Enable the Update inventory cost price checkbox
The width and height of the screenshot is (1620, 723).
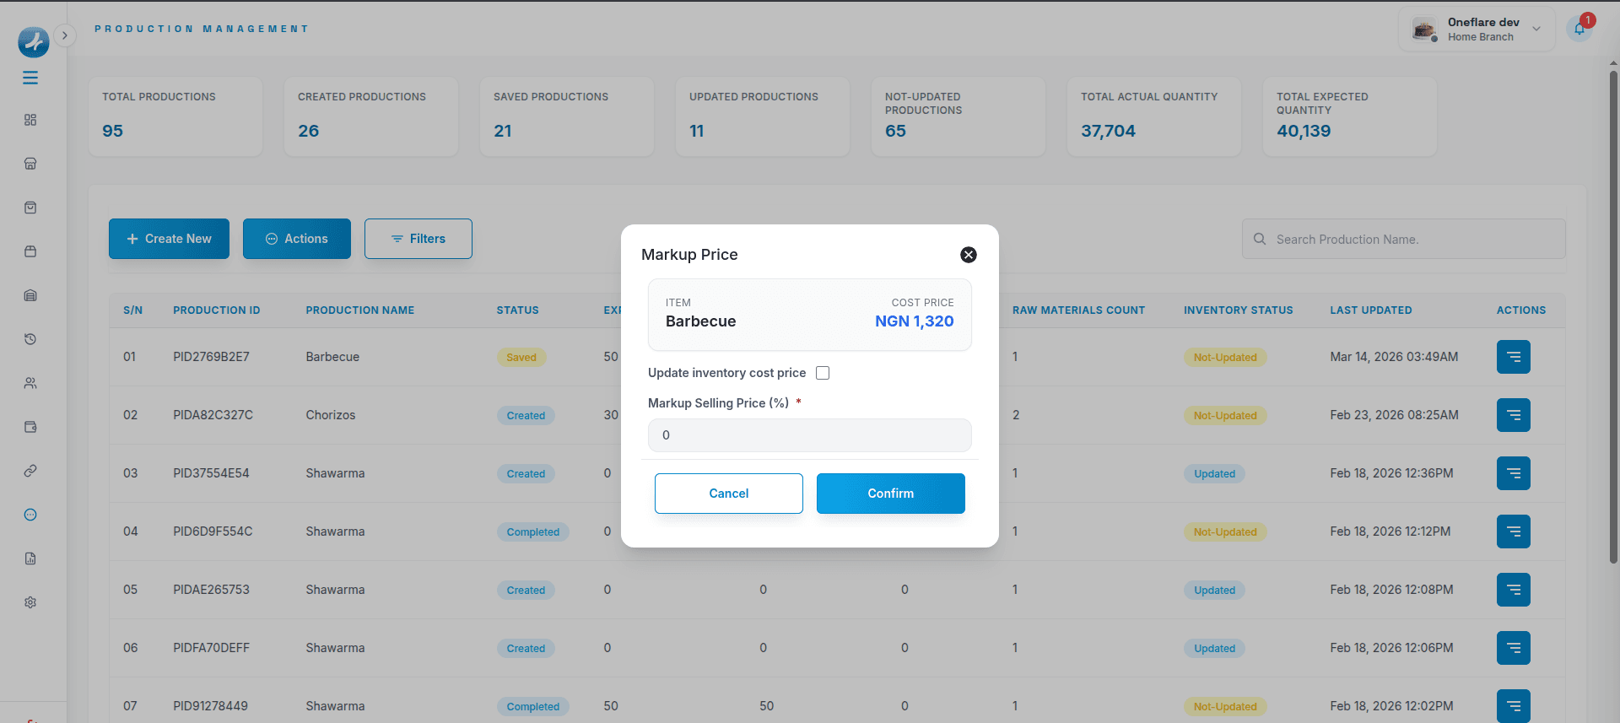(823, 372)
